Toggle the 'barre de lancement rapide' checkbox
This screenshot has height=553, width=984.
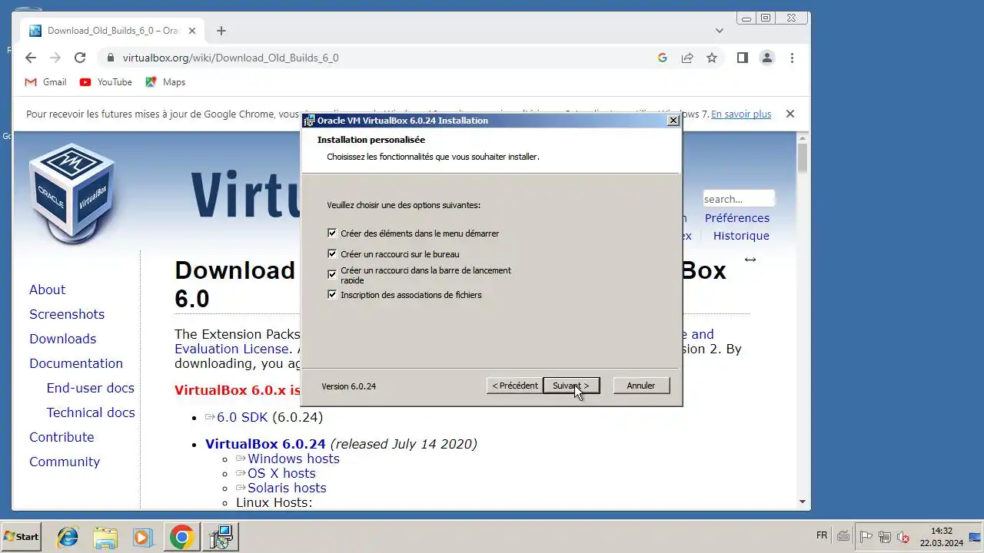coord(332,273)
